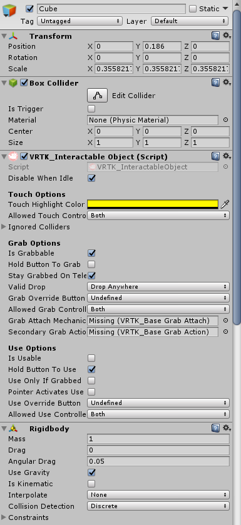Image resolution: width=241 pixels, height=525 pixels.
Task: Open Grab Override Button dropdown
Action: tap(158, 298)
